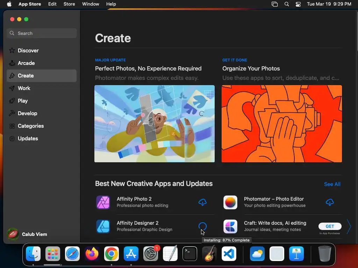This screenshot has height=268, width=358.
Task: Open Terminal from the Dock
Action: coord(190,254)
